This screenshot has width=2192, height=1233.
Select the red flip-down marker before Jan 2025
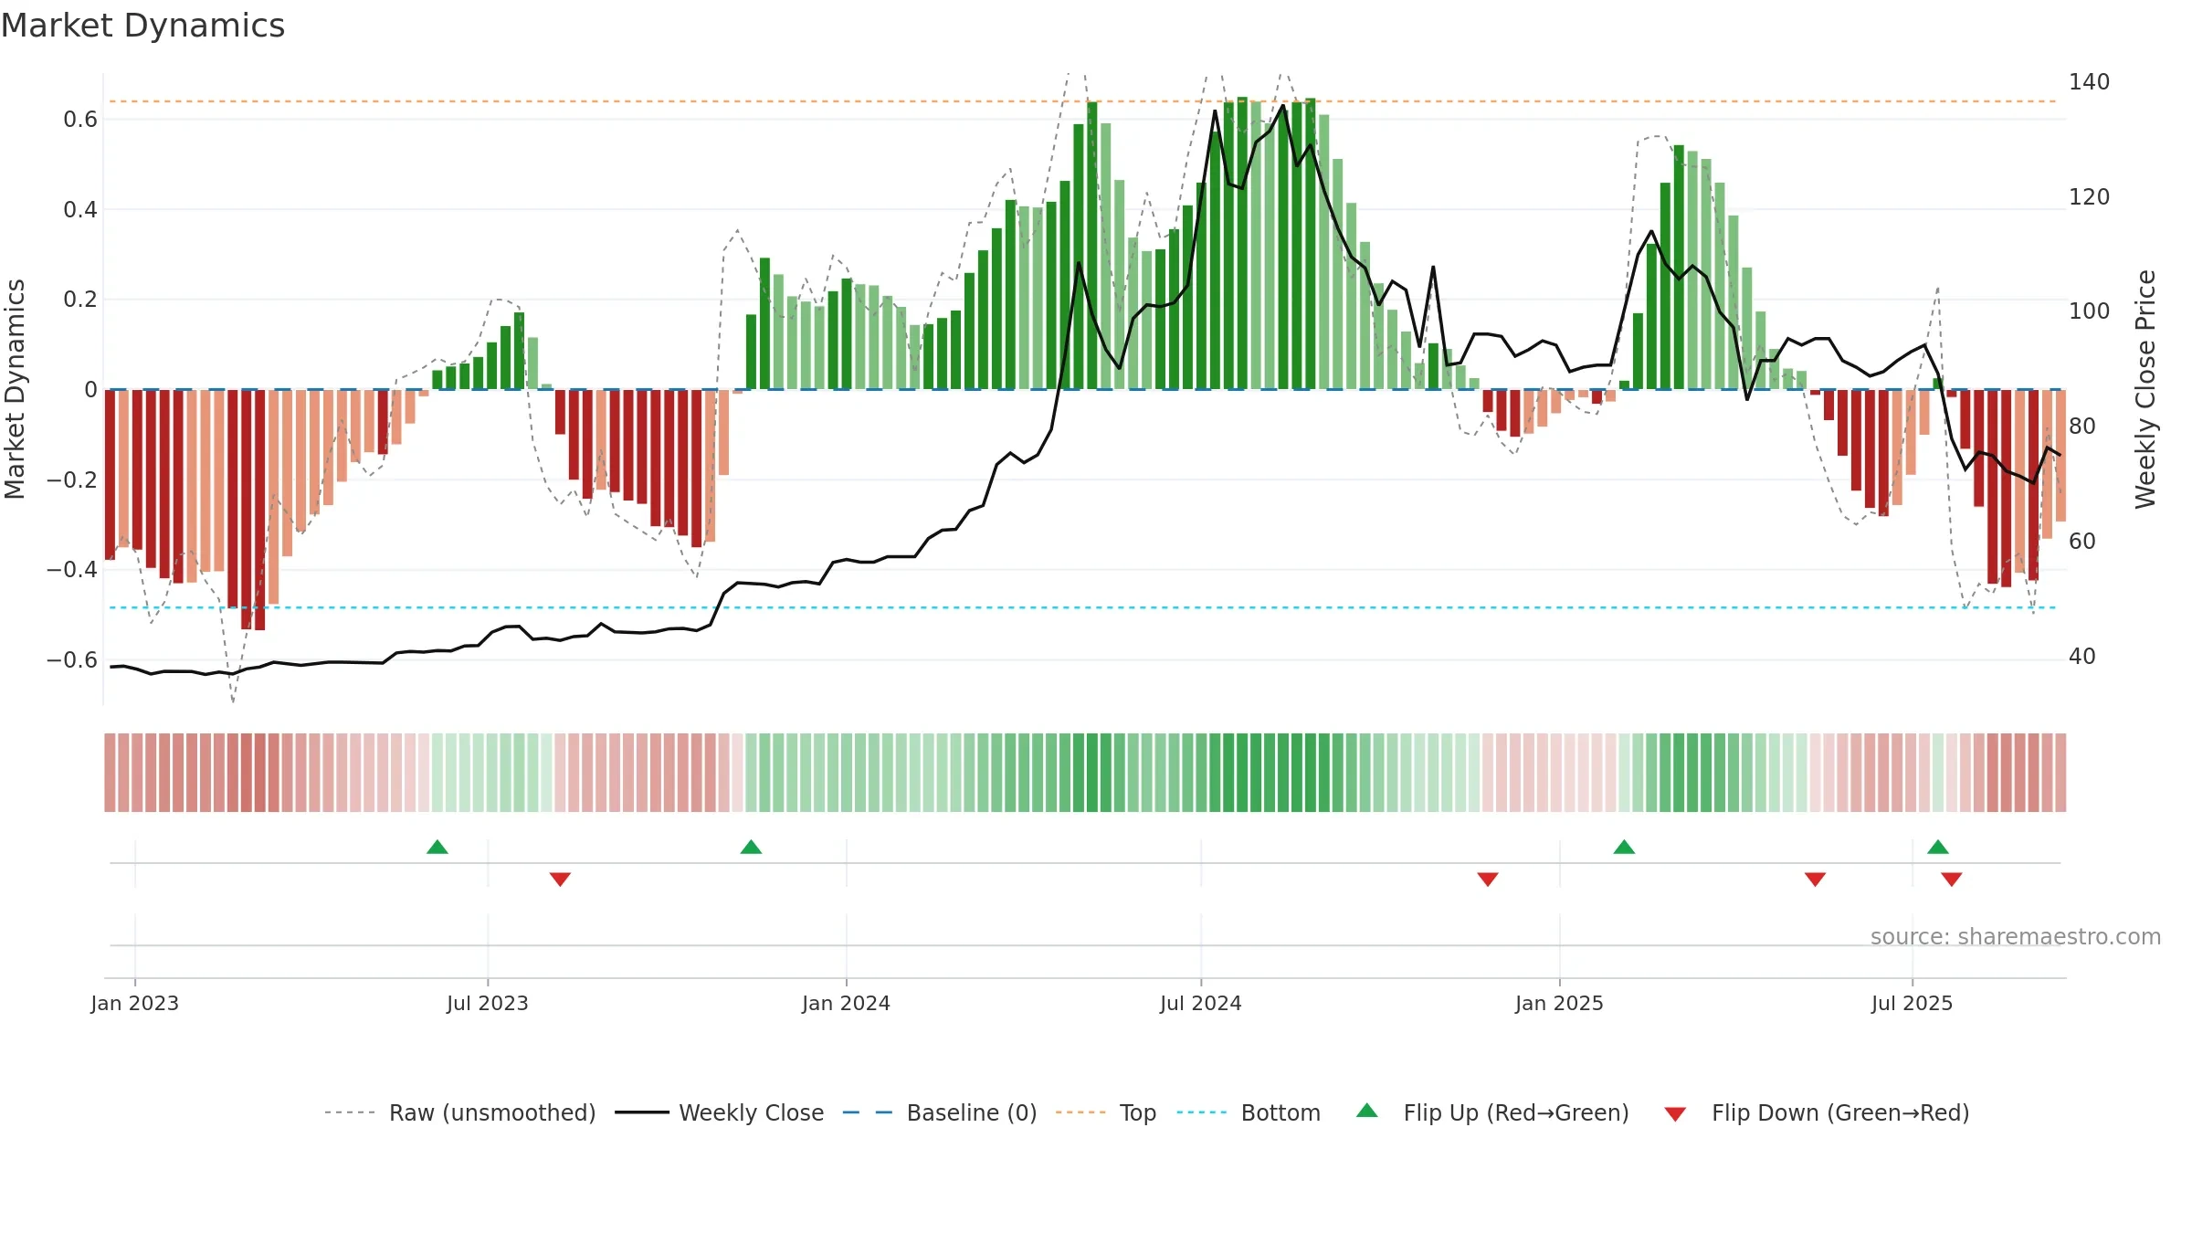pyautogui.click(x=1488, y=880)
